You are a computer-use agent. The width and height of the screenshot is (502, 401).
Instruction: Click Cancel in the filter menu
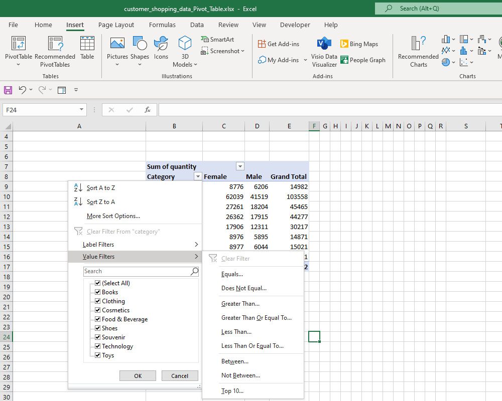click(x=180, y=376)
